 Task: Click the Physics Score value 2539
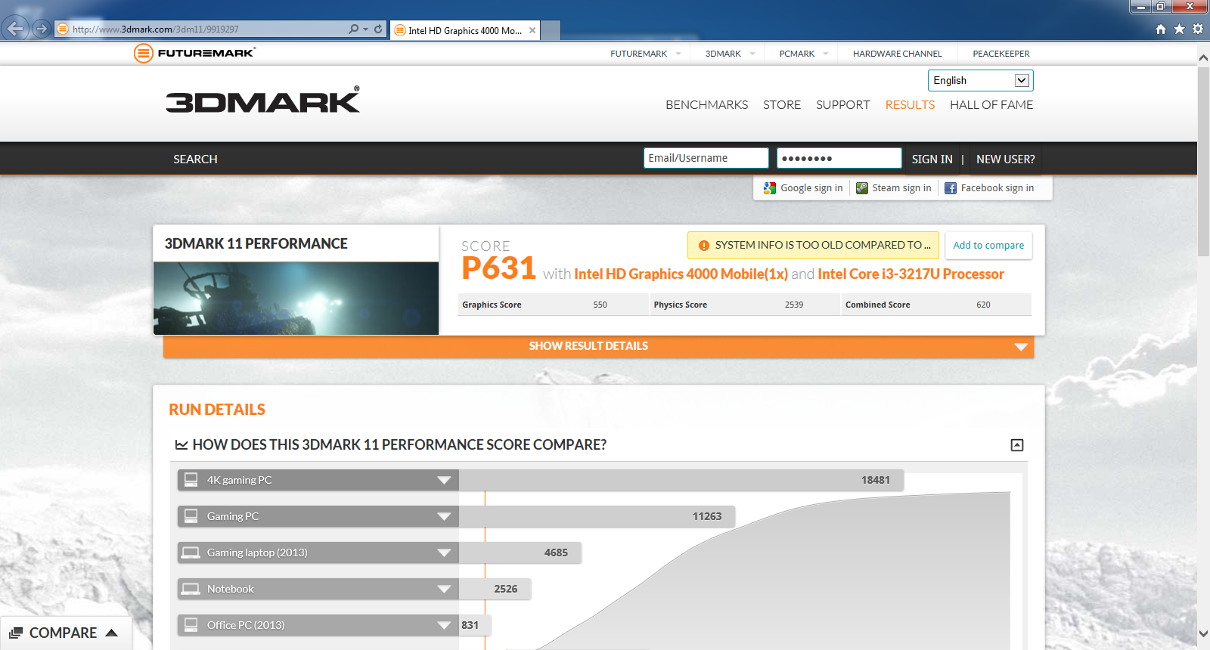[794, 305]
